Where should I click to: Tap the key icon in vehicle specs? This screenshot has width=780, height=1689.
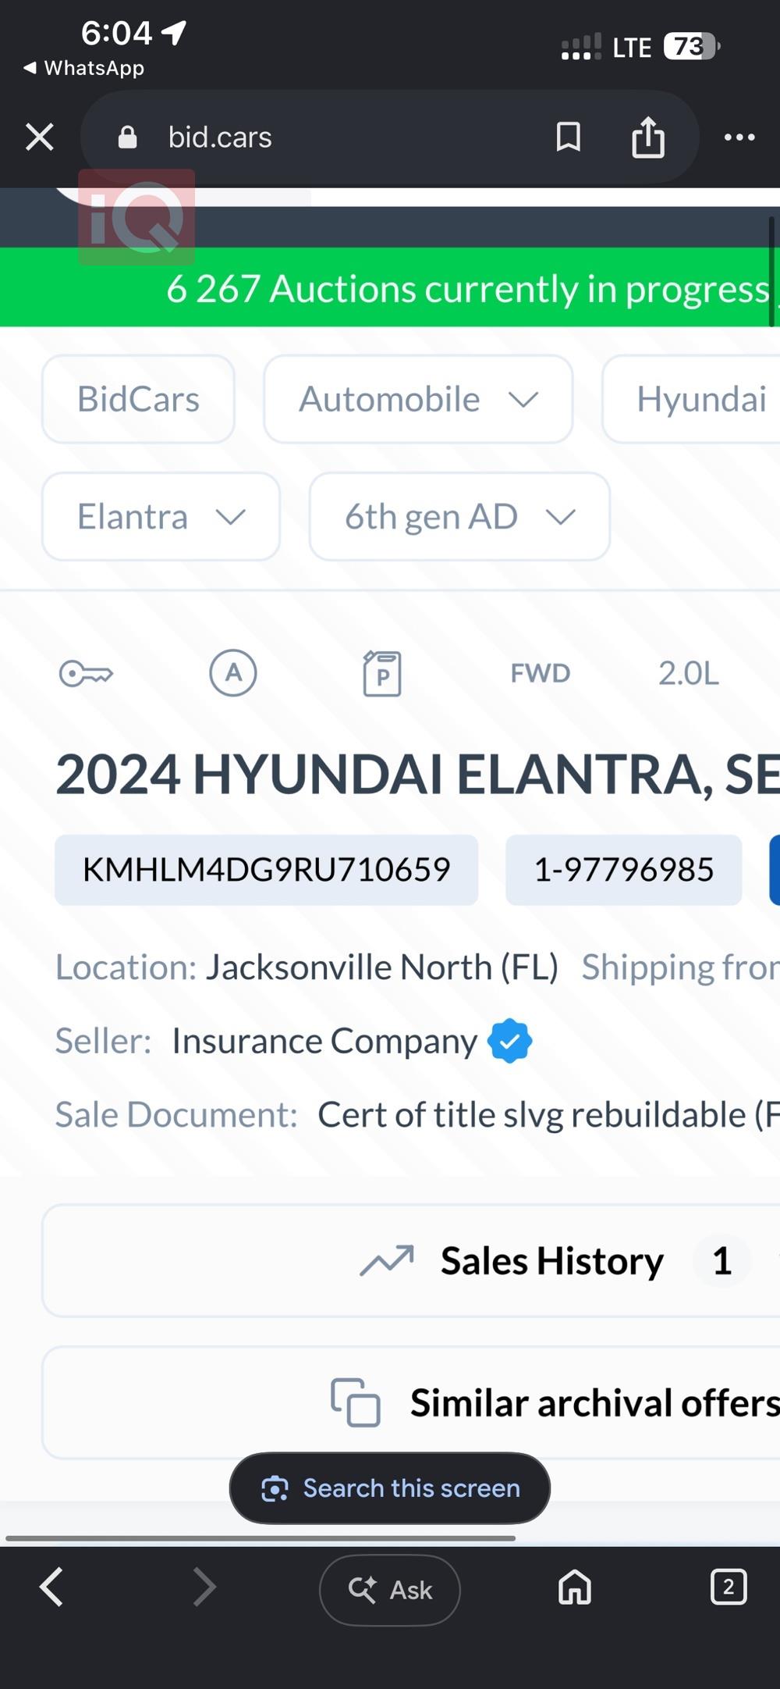[86, 673]
